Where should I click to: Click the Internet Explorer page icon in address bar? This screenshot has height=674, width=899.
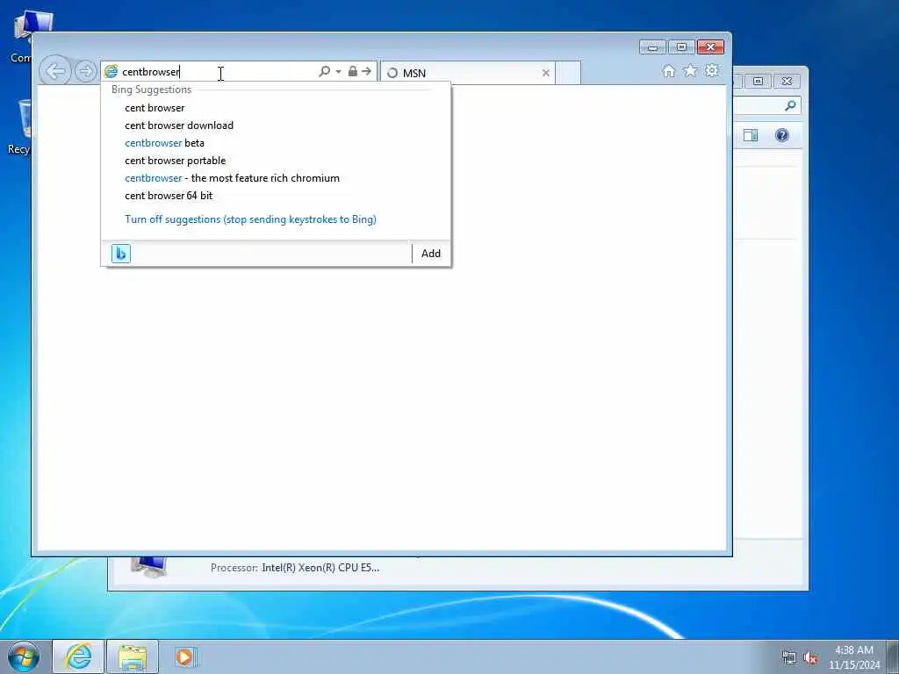tap(111, 72)
